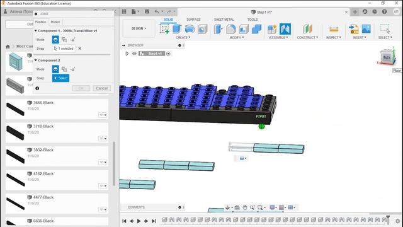This screenshot has height=227, width=403.
Task: Choose Two Edge Intersection mode for Component 1
Action: point(73,40)
